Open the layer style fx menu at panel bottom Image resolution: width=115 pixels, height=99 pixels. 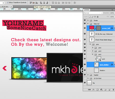point(93,90)
